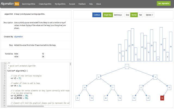
Task: Click the Algomation logo
Action: (x=8, y=4)
